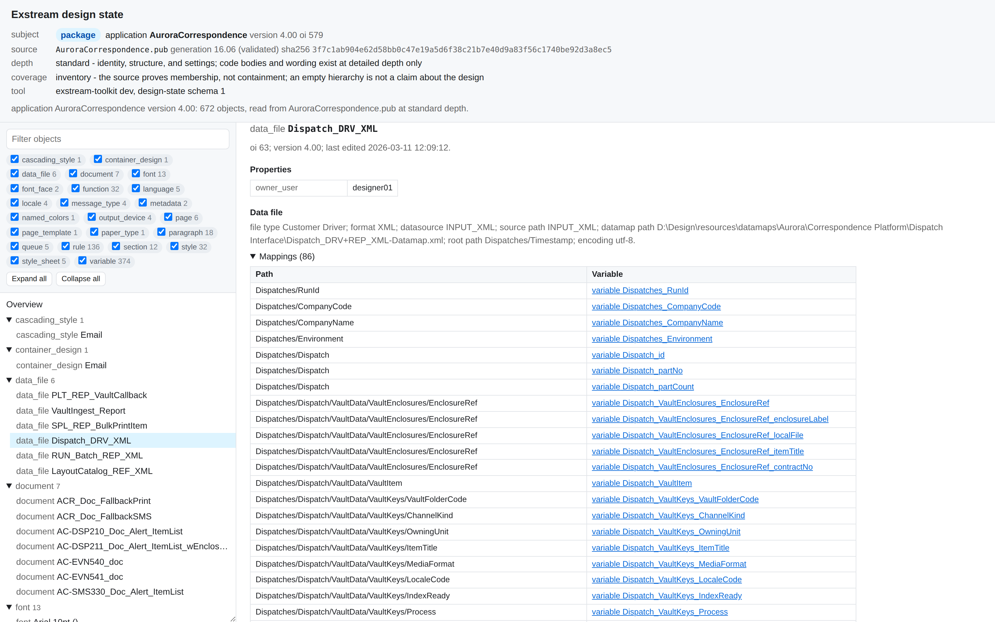Grab the sidebar resize handle corner

pyautogui.click(x=233, y=619)
